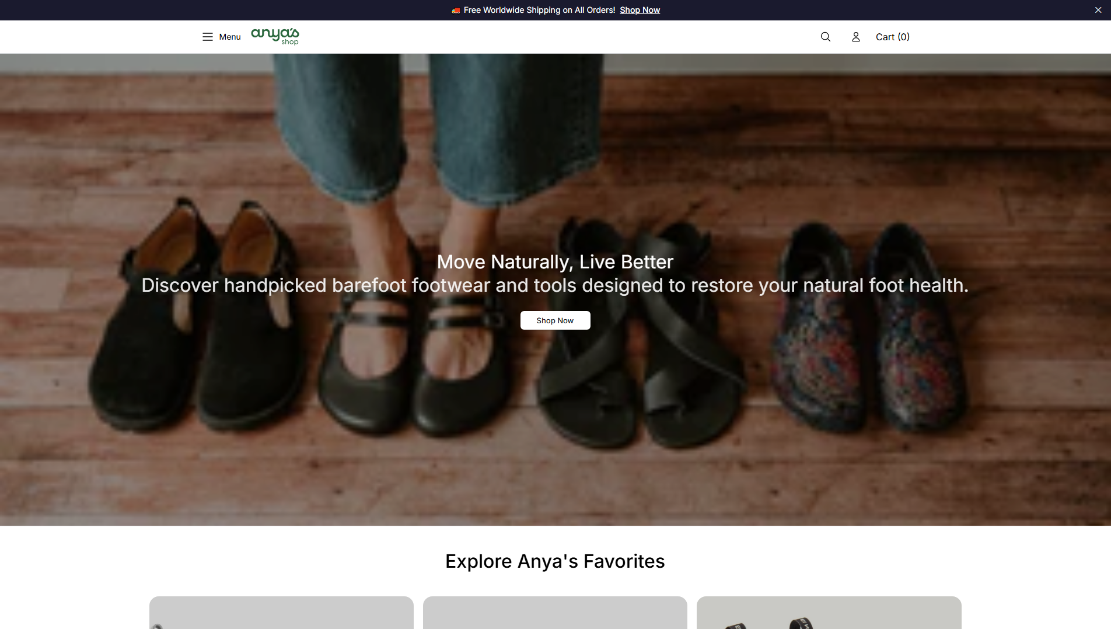The image size is (1111, 629).
Task: Click the white Shop Now hero button
Action: 555,320
